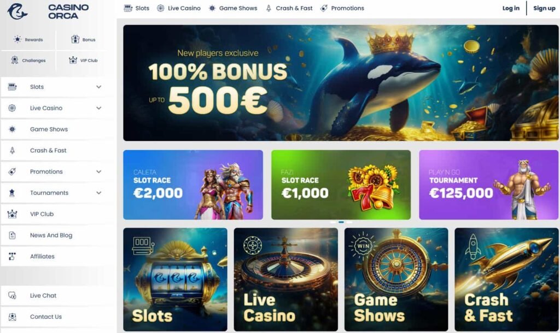Click the News And Blog document icon
This screenshot has height=333, width=560.
click(x=12, y=235)
